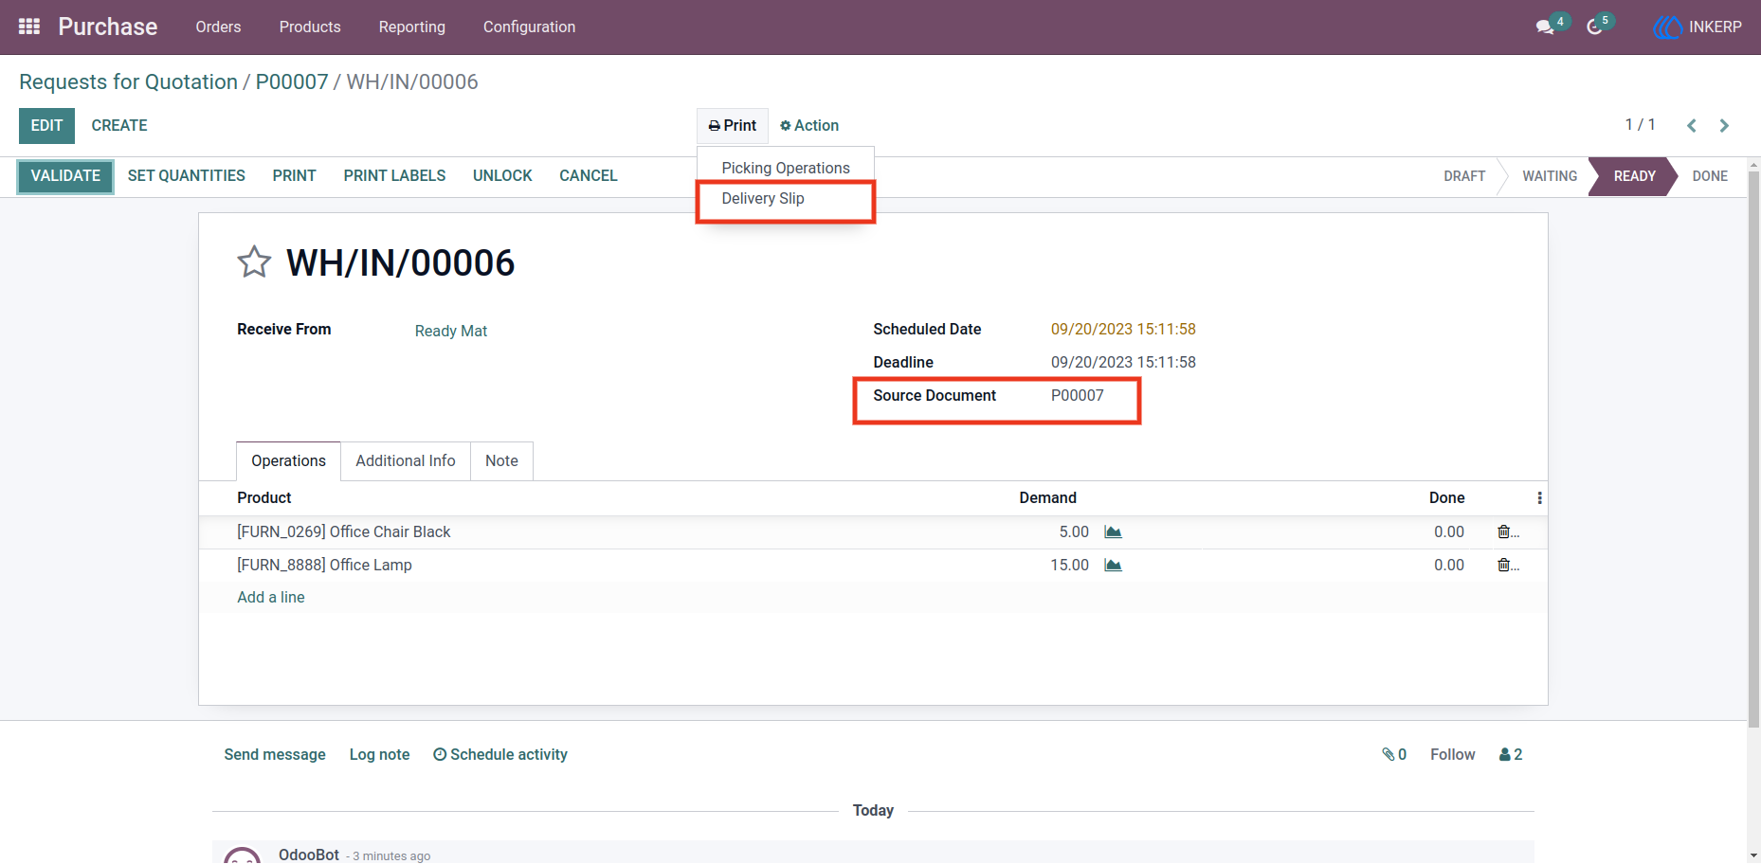Open the apps grid menu icon
Screen dimensions: 1761x864
click(x=29, y=27)
